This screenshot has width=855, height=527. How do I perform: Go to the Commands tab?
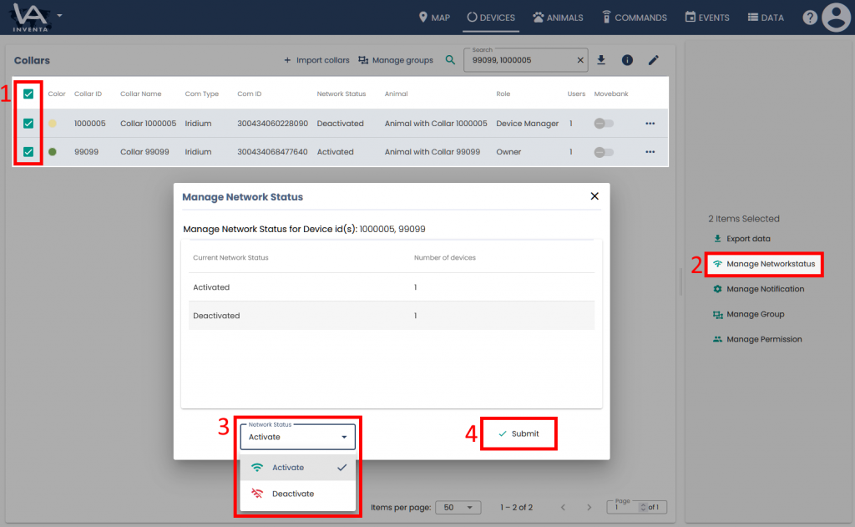634,18
